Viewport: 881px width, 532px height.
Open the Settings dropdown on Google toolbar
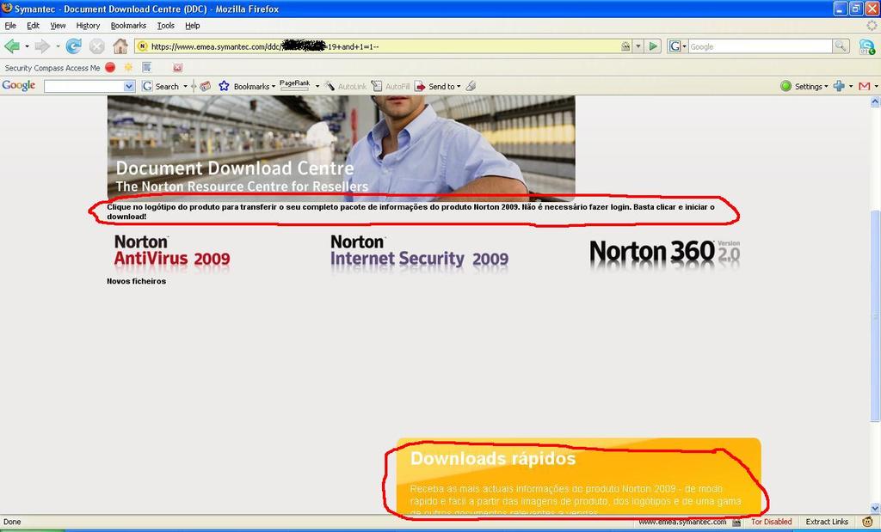tap(826, 87)
